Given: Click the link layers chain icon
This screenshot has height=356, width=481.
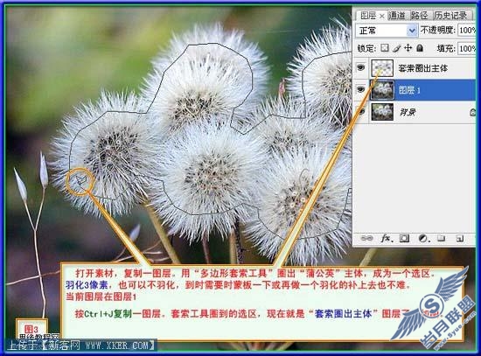Looking at the screenshot, I should click(367, 239).
